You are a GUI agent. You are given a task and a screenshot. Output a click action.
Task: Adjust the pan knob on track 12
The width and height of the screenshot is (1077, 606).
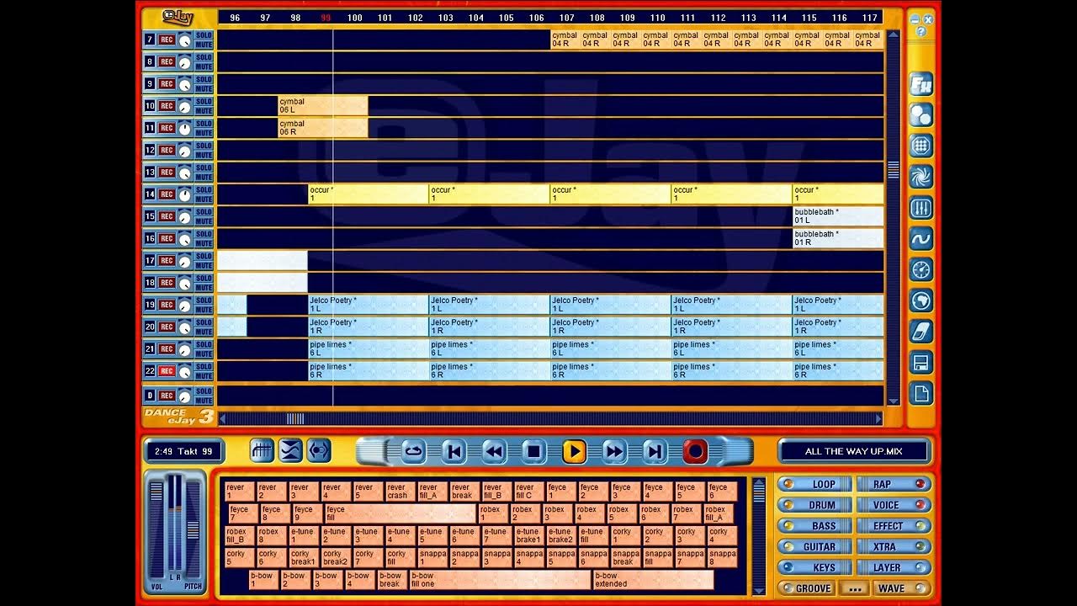point(184,150)
